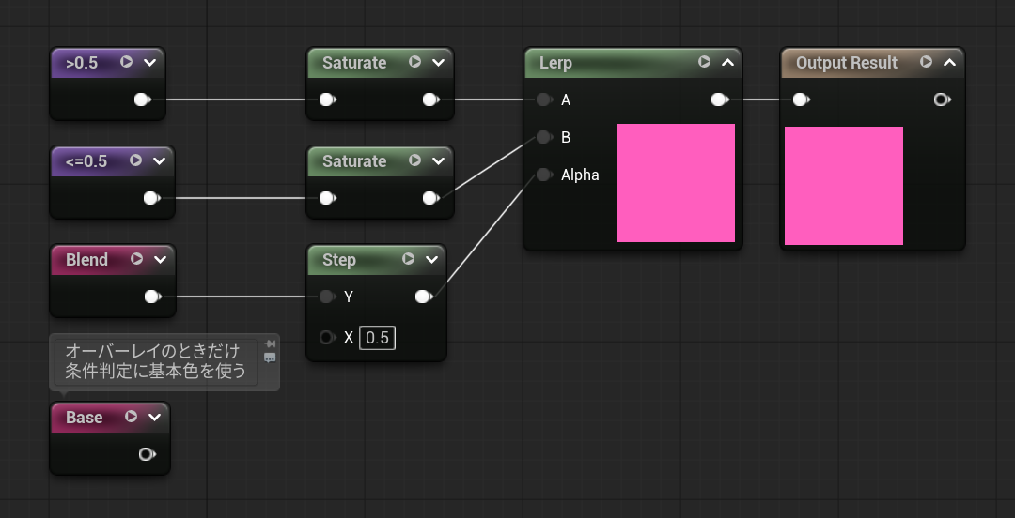Click the Alpha label on the Lerp node
Image resolution: width=1015 pixels, height=518 pixels.
point(580,175)
